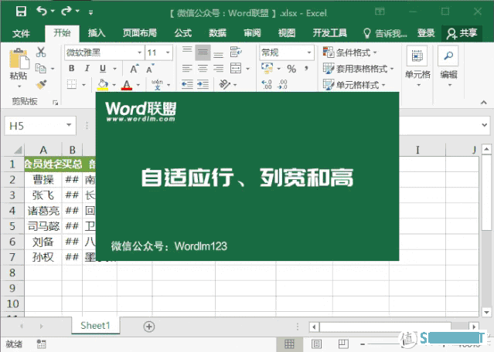Click the text Orientation icon
Screen dimensions: 494x352
(x=225, y=84)
